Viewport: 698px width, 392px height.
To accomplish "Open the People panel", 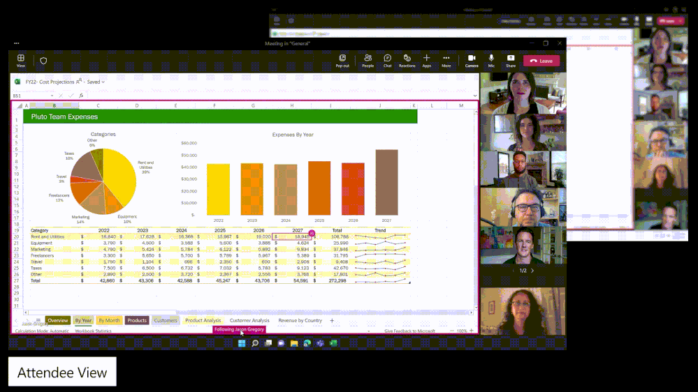I will click(368, 61).
